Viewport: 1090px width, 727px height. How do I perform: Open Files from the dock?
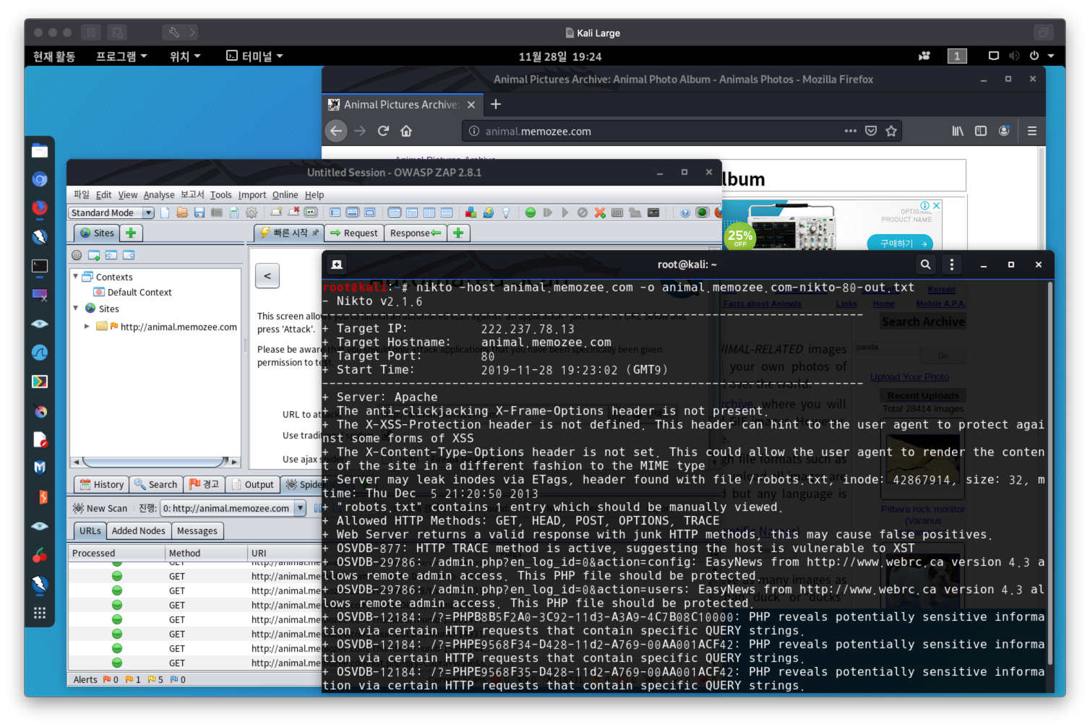coord(40,150)
